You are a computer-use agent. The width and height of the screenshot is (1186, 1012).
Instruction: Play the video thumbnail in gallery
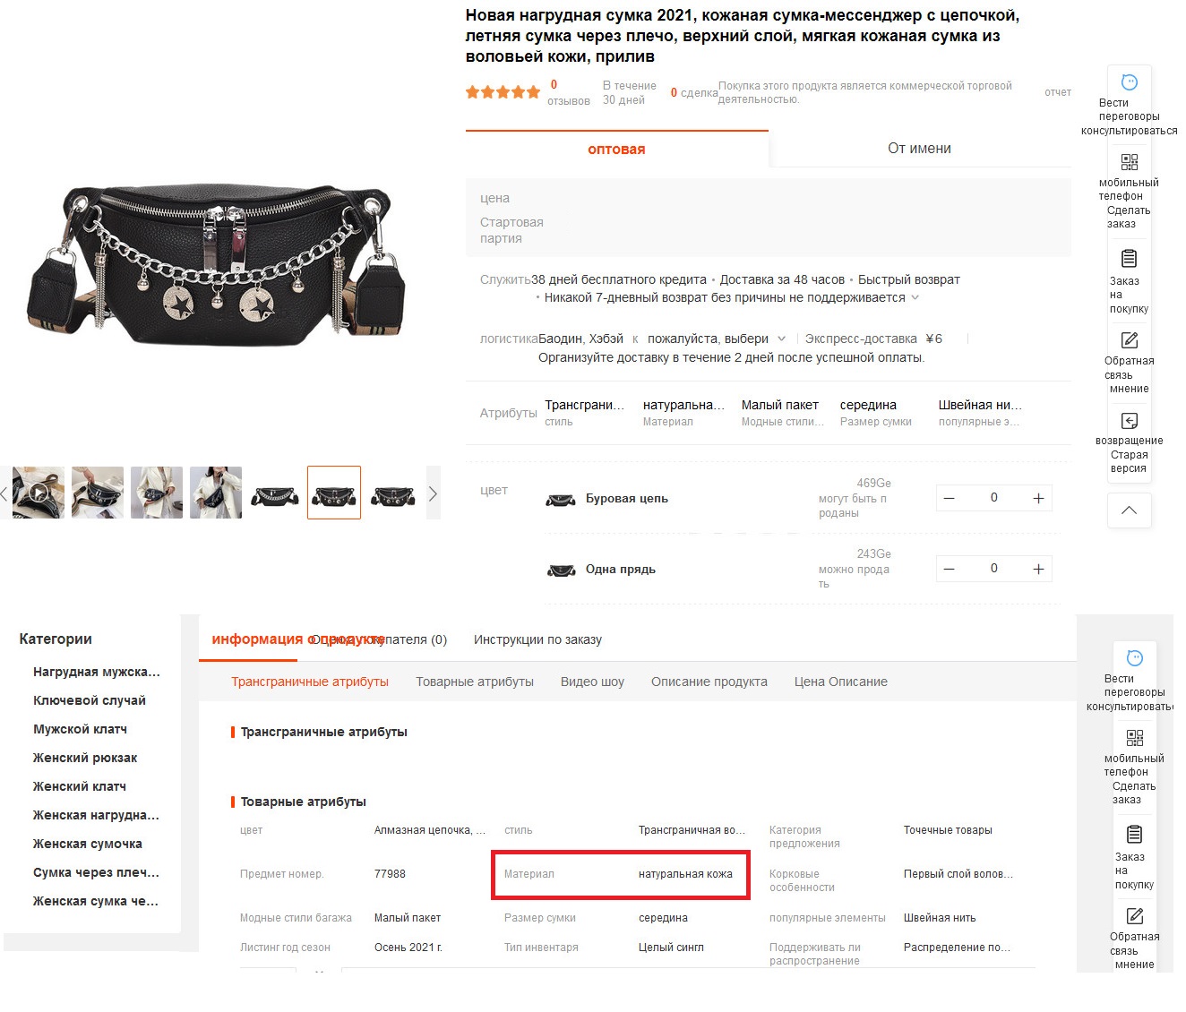38,493
